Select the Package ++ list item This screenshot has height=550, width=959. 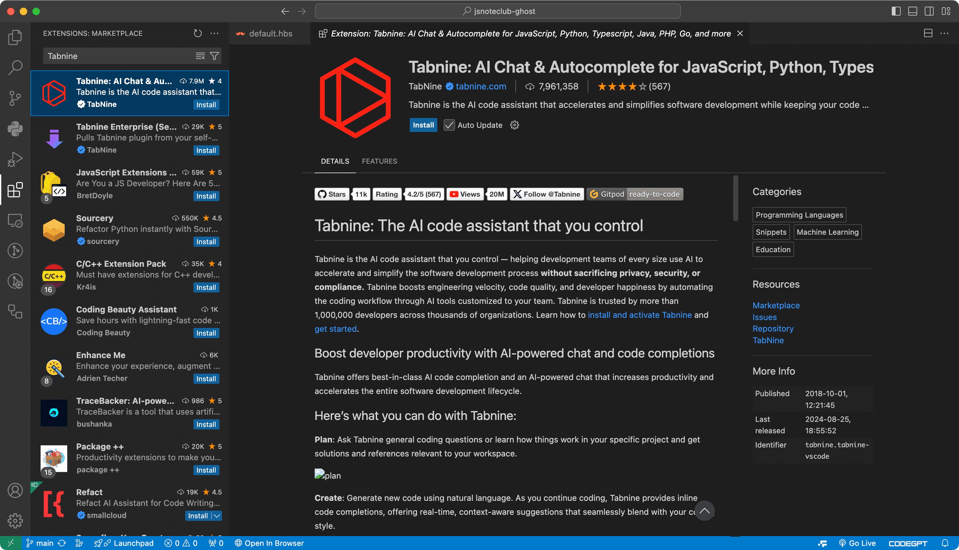tap(129, 459)
